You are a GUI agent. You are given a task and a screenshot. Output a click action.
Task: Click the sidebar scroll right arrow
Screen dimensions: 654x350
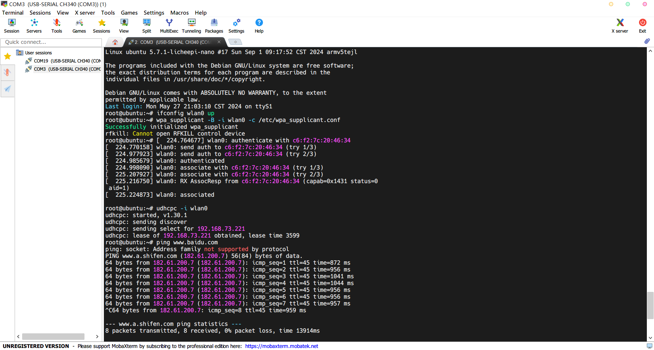tap(97, 336)
